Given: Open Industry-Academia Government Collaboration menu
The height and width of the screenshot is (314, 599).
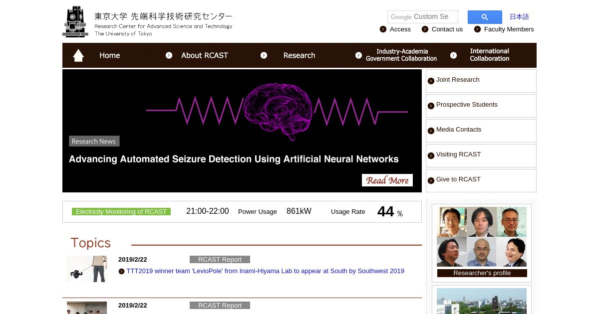Looking at the screenshot, I should (401, 55).
